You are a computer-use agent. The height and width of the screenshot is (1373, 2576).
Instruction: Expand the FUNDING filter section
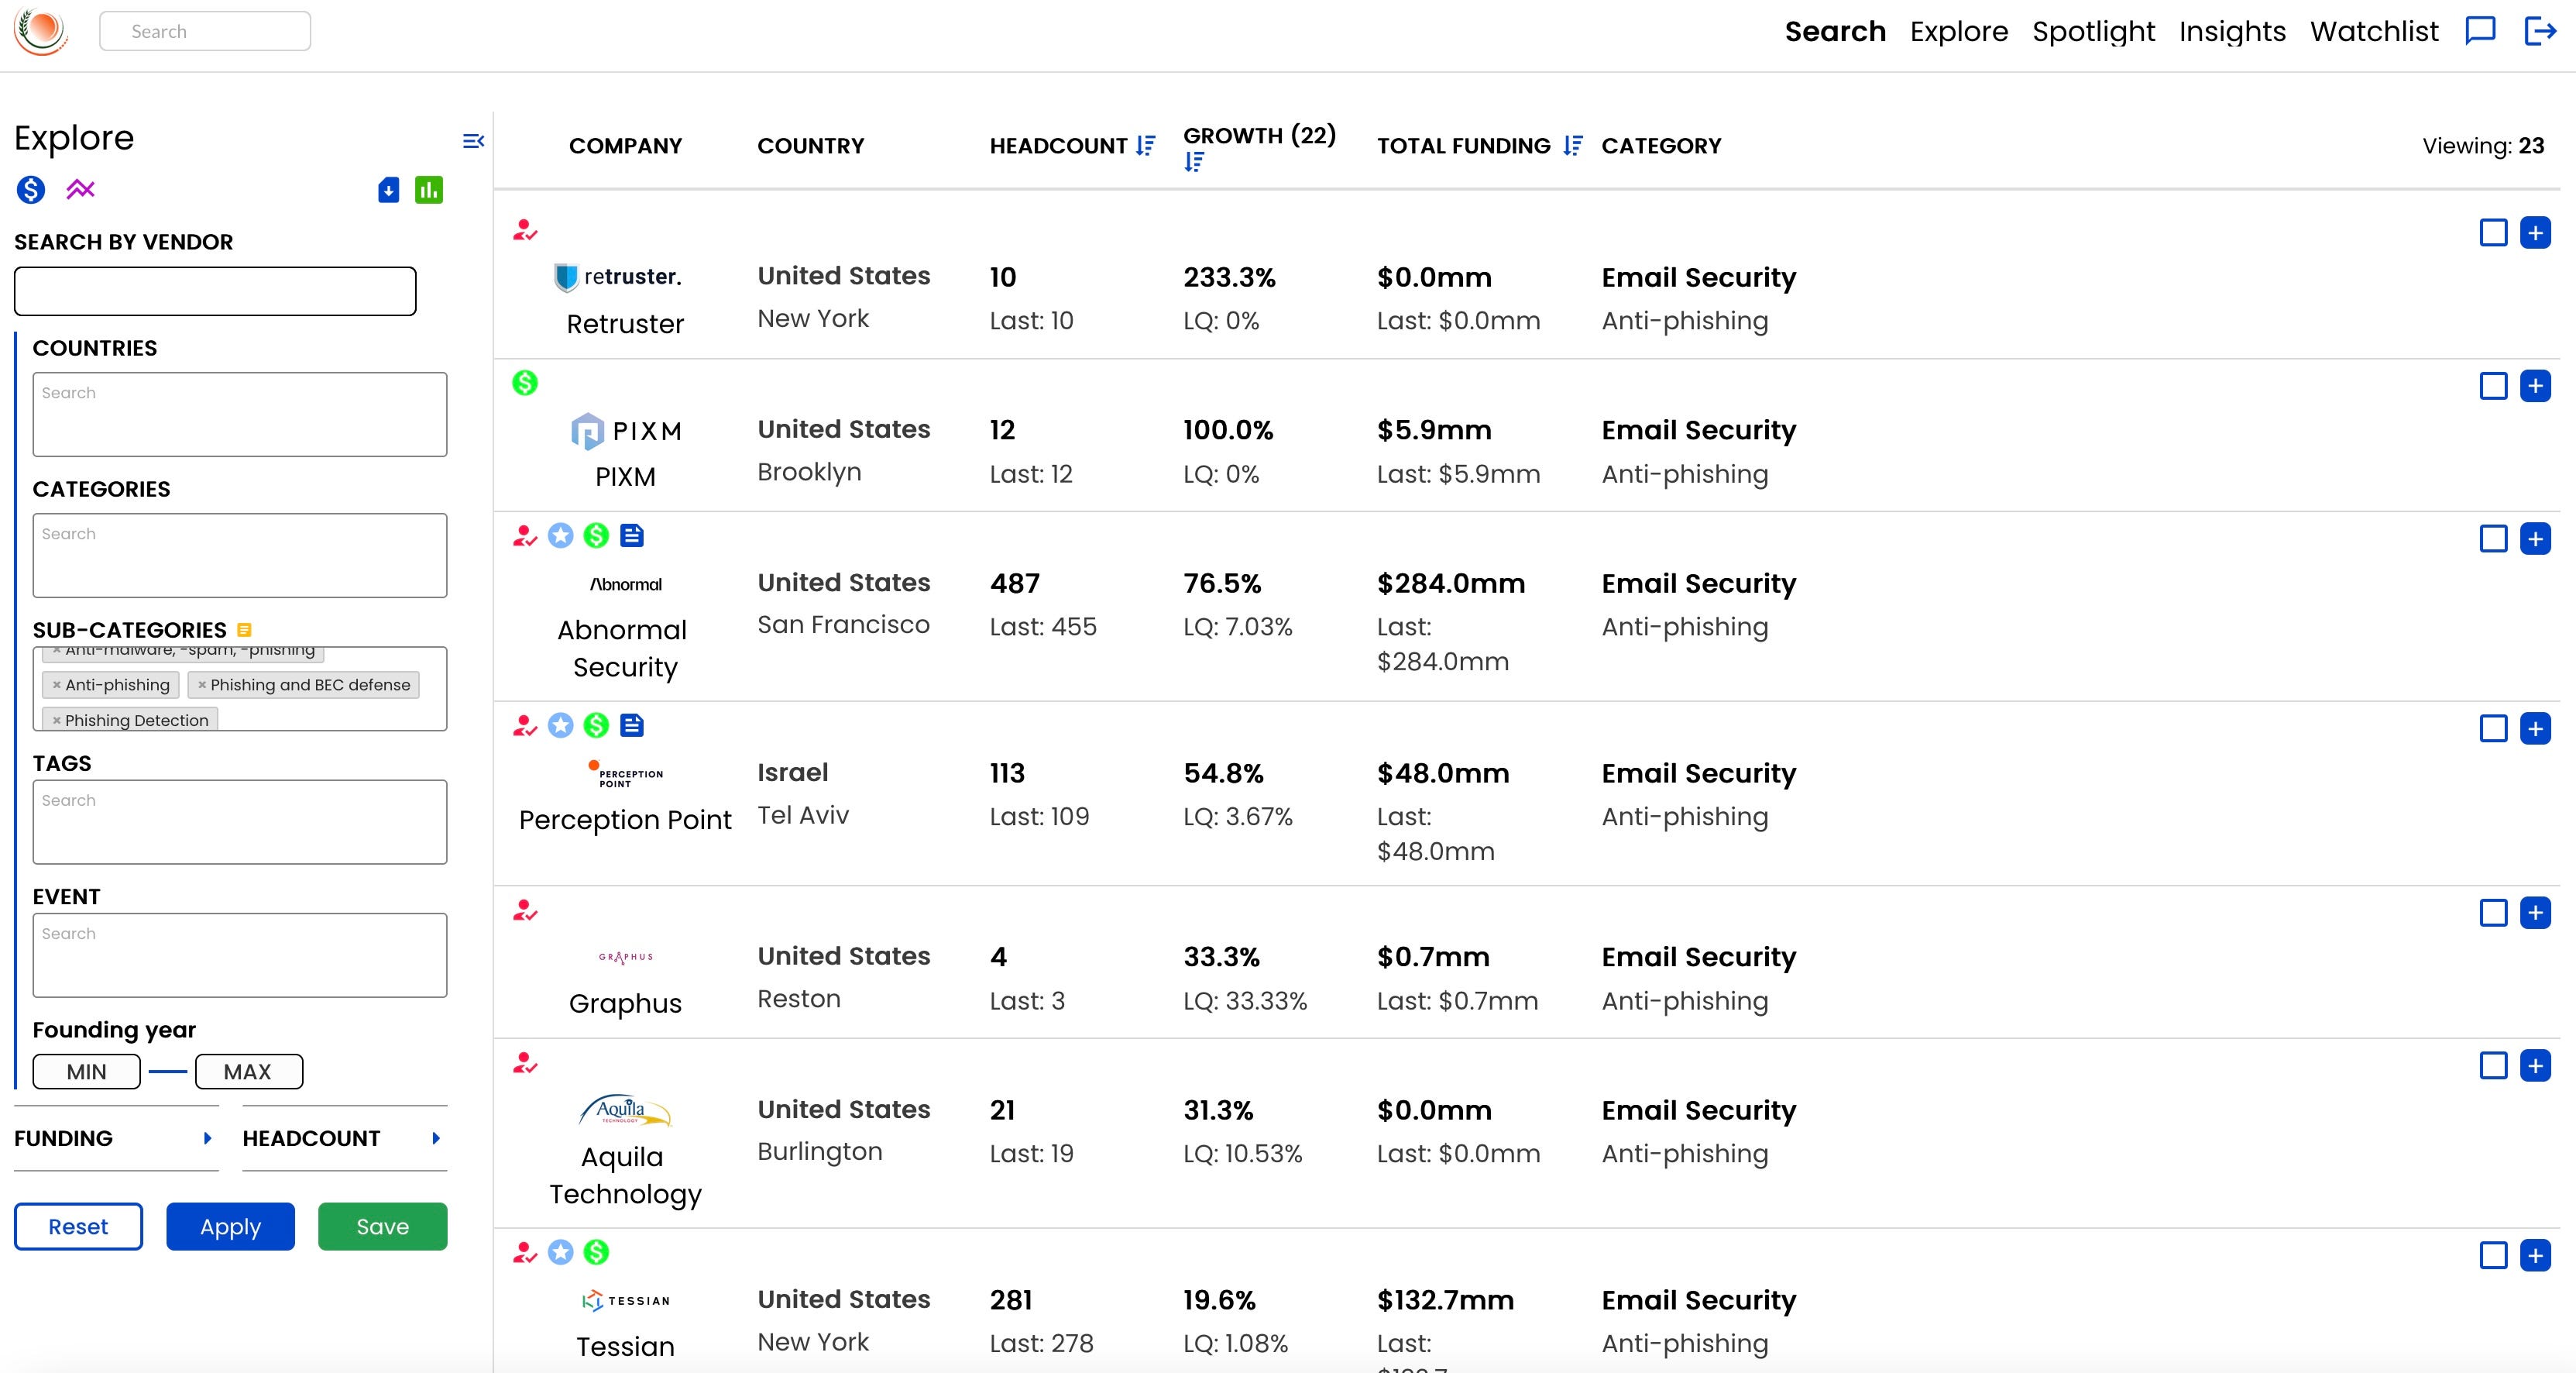coord(116,1137)
